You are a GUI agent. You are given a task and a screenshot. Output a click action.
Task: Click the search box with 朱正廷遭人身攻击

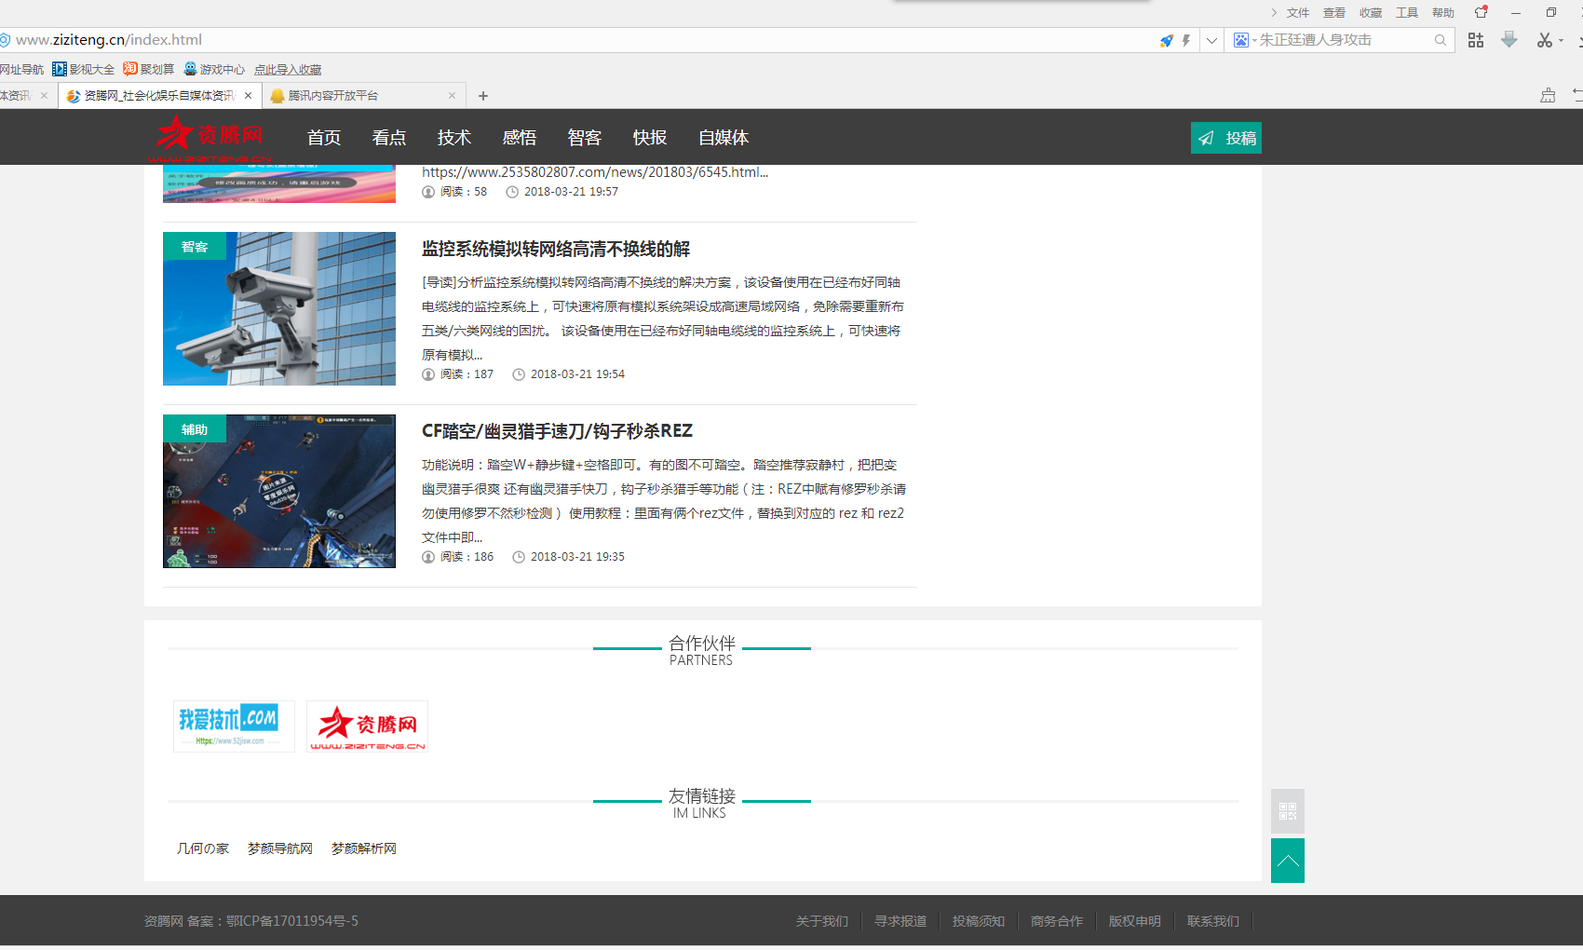[x=1341, y=40]
